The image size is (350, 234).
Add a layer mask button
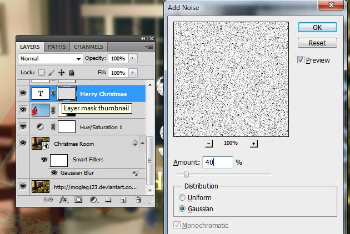click(x=78, y=200)
